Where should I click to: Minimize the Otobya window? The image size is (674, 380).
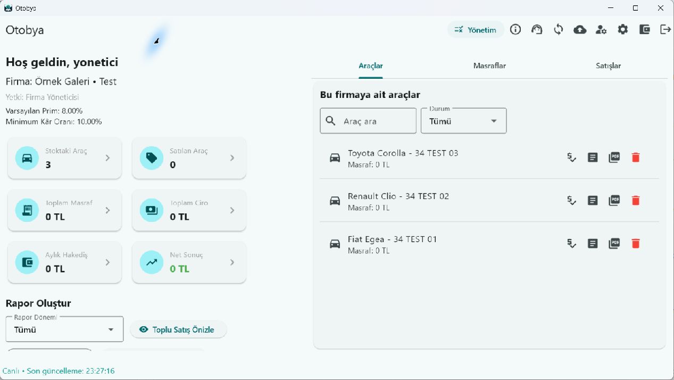point(611,8)
